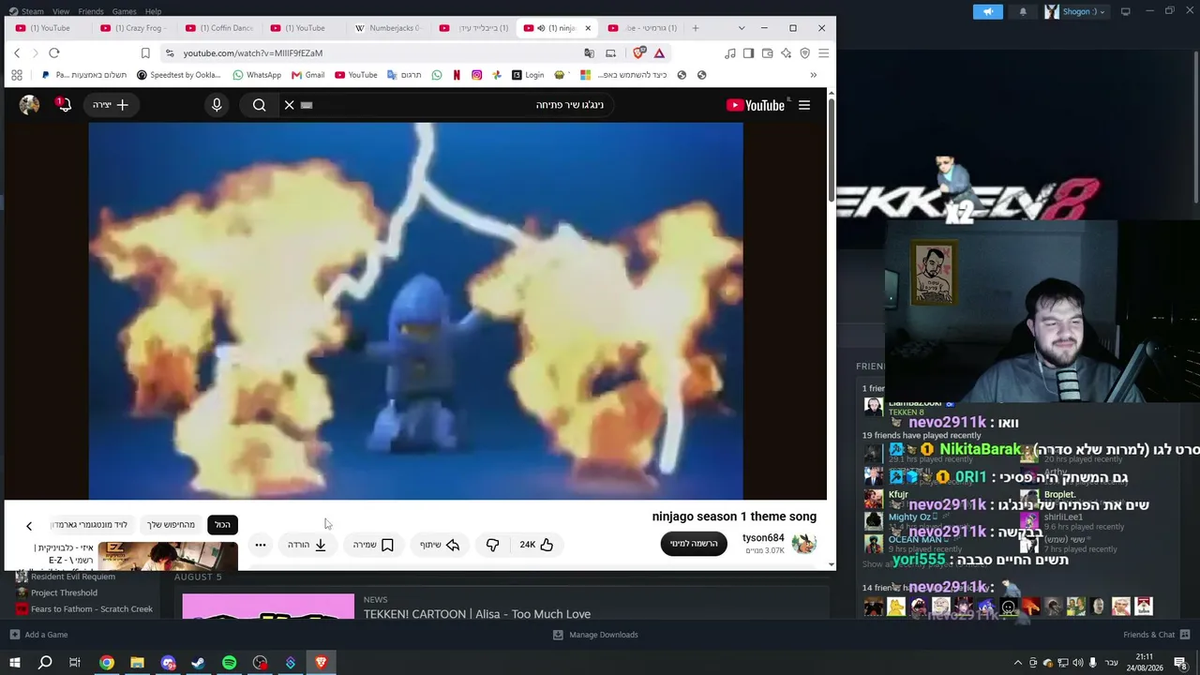Share the video via שיתוף button
1200x675 pixels.
pos(440,545)
